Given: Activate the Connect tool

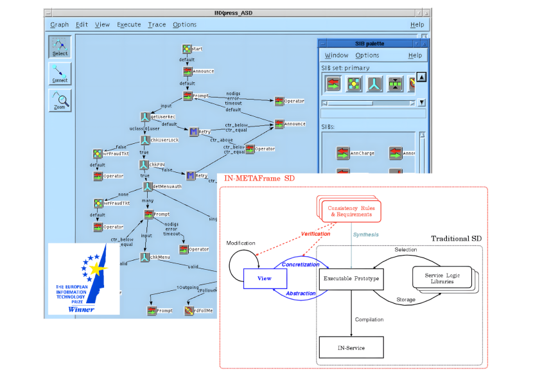Looking at the screenshot, I should point(60,73).
